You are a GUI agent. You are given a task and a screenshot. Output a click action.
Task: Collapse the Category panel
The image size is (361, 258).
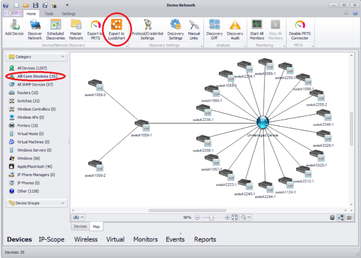coord(63,57)
